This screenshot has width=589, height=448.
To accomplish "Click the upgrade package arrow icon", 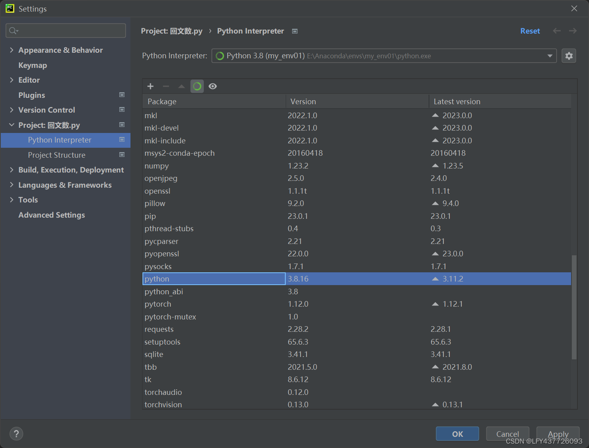I will tap(182, 86).
